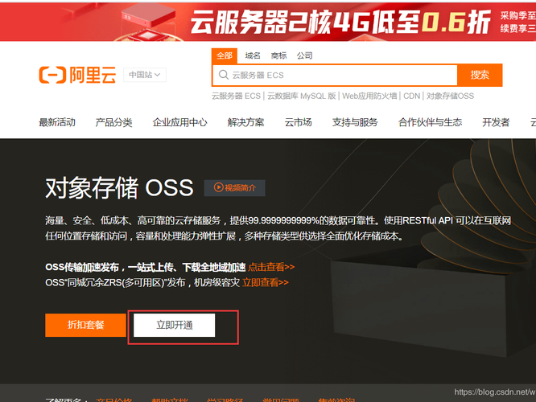Open the 产品分类 menu
The image size is (536, 402).
[113, 122]
